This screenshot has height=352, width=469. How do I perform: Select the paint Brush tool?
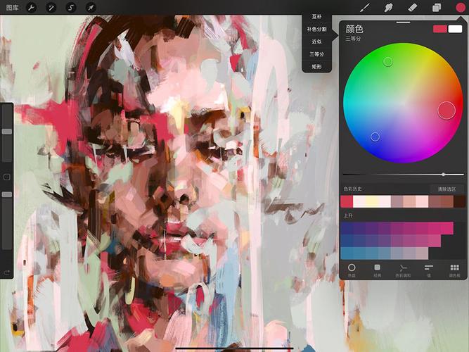point(365,8)
